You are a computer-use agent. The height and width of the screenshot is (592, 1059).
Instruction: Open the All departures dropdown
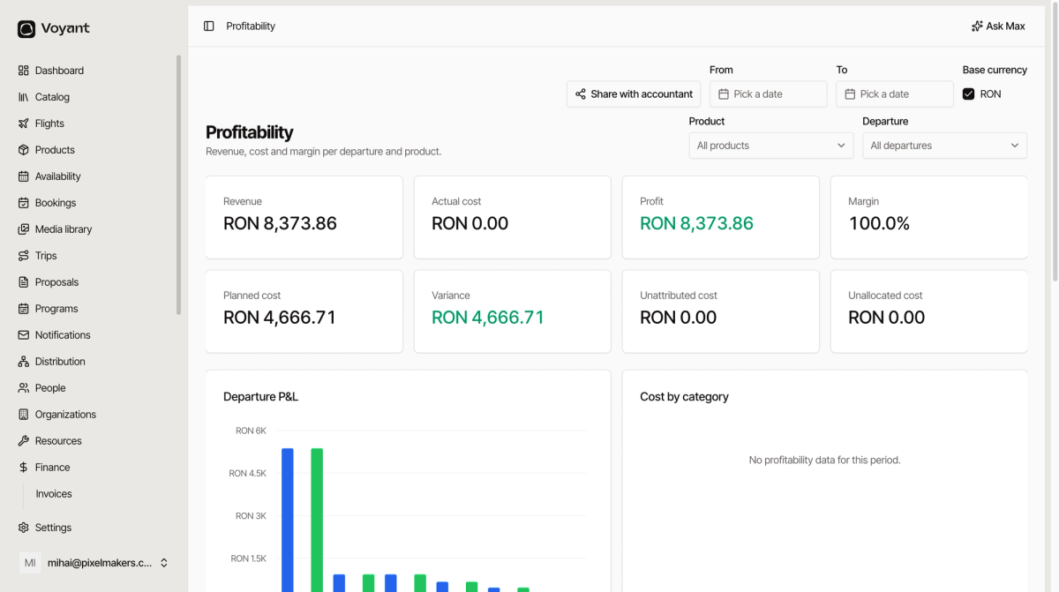(x=944, y=146)
